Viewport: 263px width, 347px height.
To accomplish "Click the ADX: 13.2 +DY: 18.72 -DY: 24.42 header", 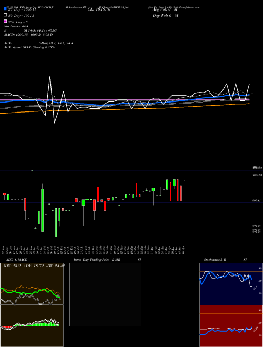I will point(34,266).
